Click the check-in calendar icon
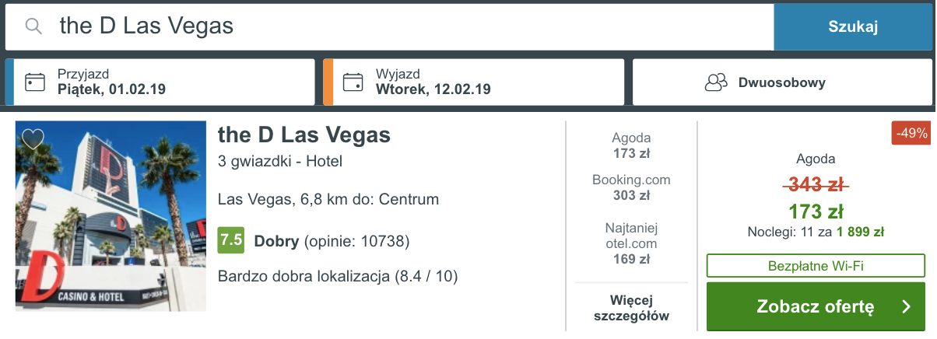937x339 pixels. [x=35, y=82]
